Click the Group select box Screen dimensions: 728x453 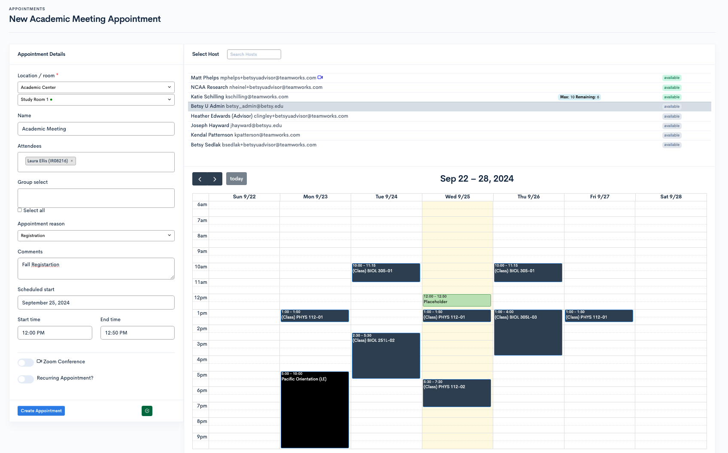click(x=96, y=198)
